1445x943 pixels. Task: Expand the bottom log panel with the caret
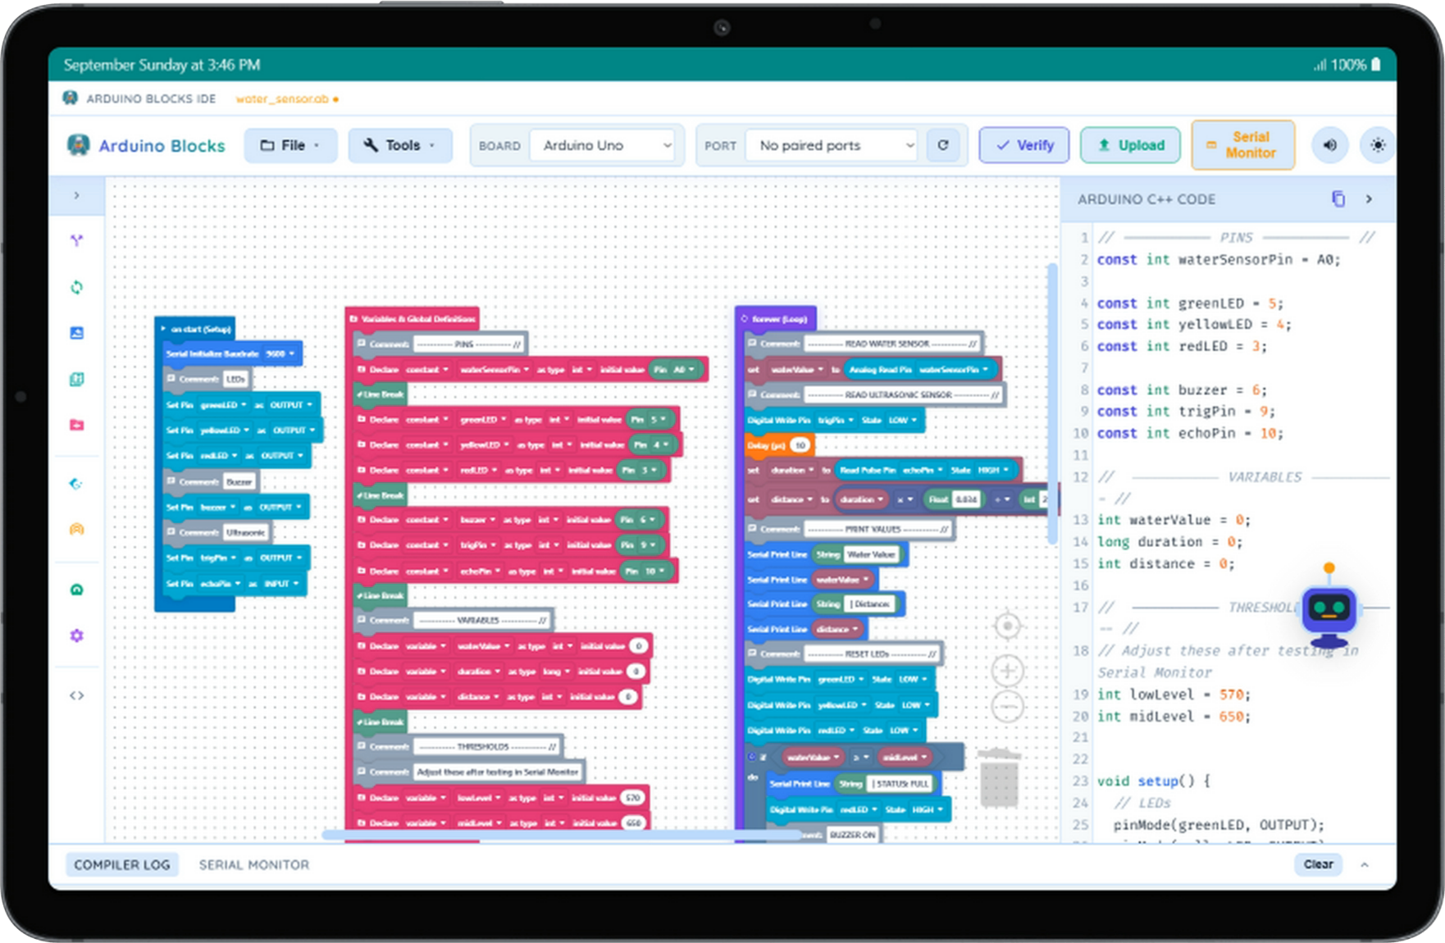click(x=1365, y=864)
